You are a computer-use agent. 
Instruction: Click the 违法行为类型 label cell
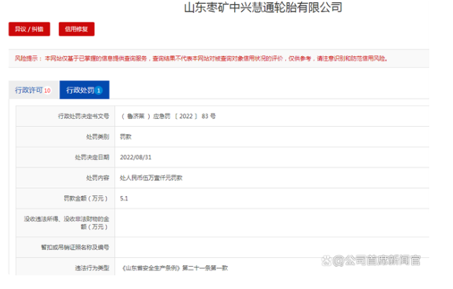(x=66, y=268)
